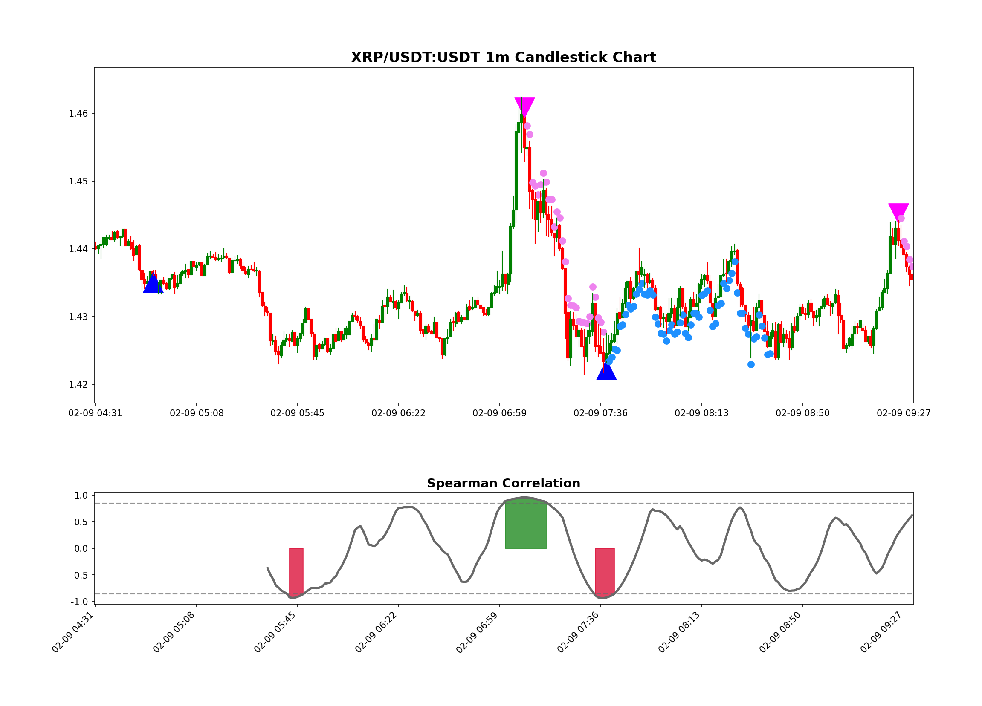Click the 0.0 correlation axis label
982x706 pixels.
[81, 548]
